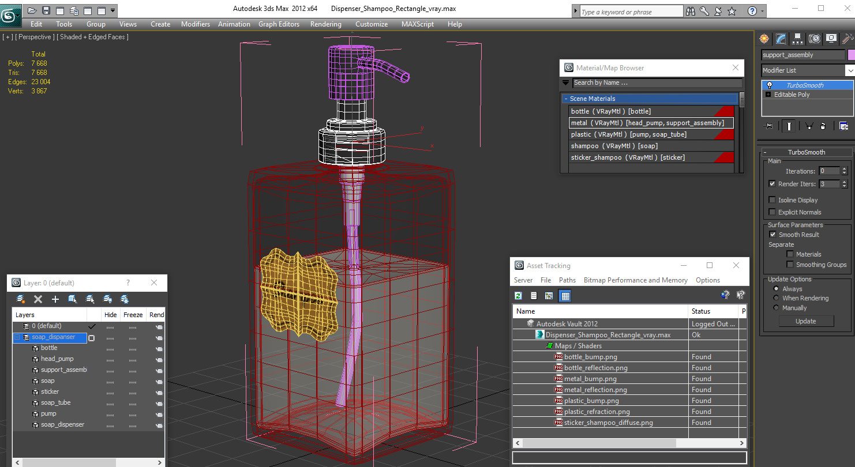This screenshot has width=855, height=467.
Task: Click Hide/Unhide All Layers icon
Action: point(107,299)
